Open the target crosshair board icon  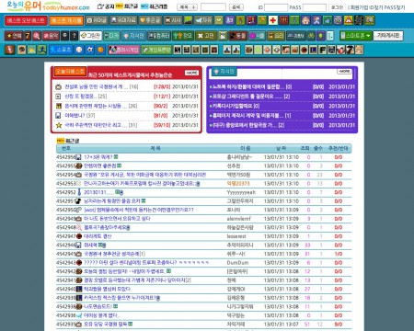338,20
